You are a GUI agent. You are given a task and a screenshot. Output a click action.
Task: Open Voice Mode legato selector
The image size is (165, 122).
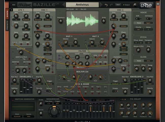148,23
